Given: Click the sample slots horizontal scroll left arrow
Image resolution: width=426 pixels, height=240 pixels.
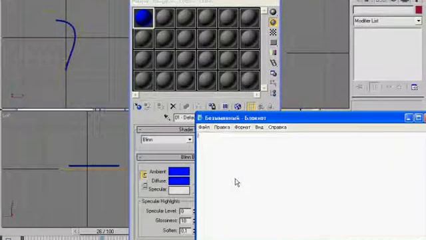Looking at the screenshot, I should point(135,95).
